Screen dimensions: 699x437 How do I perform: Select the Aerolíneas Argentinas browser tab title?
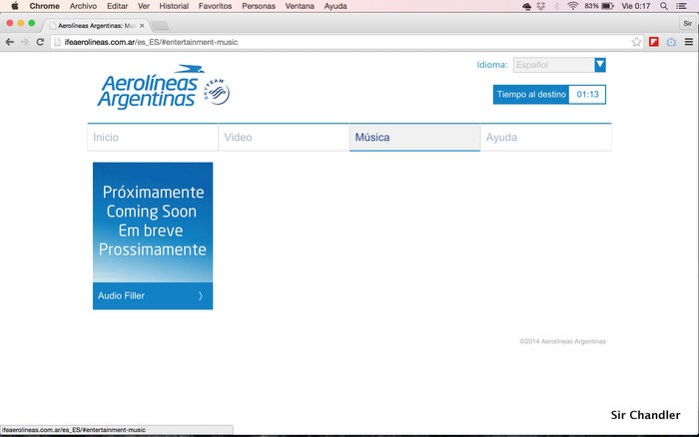pos(96,26)
